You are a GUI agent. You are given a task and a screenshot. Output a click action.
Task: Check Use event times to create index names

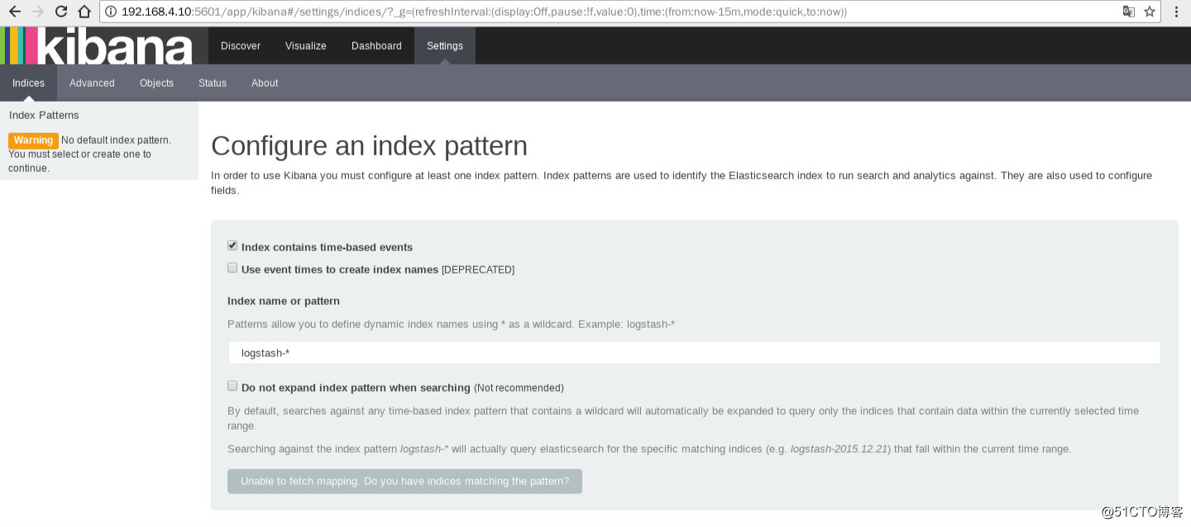[x=232, y=268]
